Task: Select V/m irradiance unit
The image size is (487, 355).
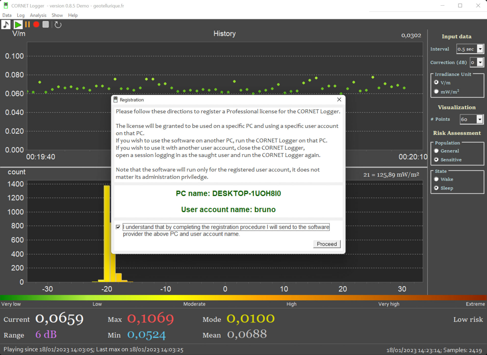Action: click(436, 82)
